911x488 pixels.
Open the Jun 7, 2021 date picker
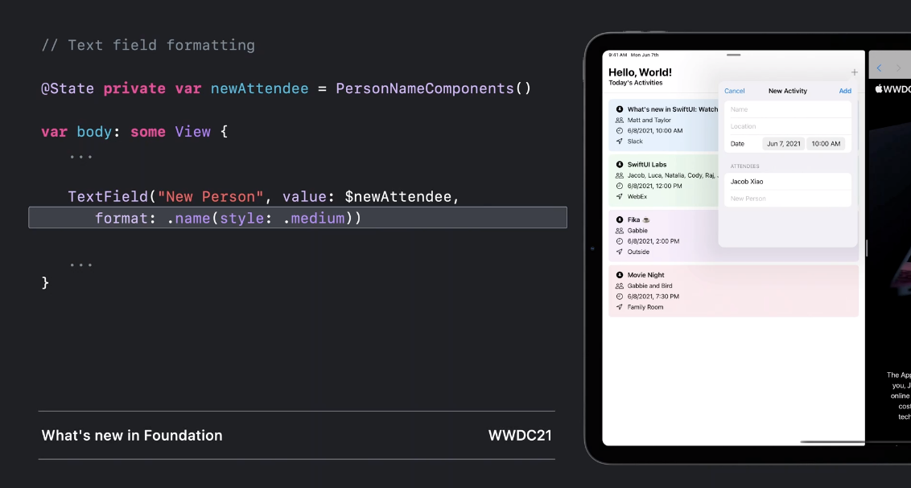783,143
